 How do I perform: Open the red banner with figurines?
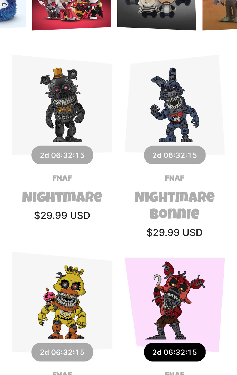pos(72,14)
